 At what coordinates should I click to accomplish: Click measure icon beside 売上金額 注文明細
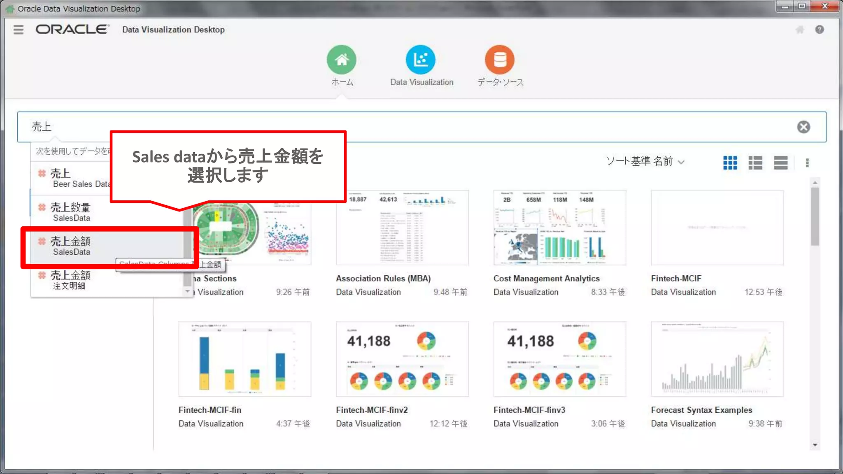pos(42,275)
